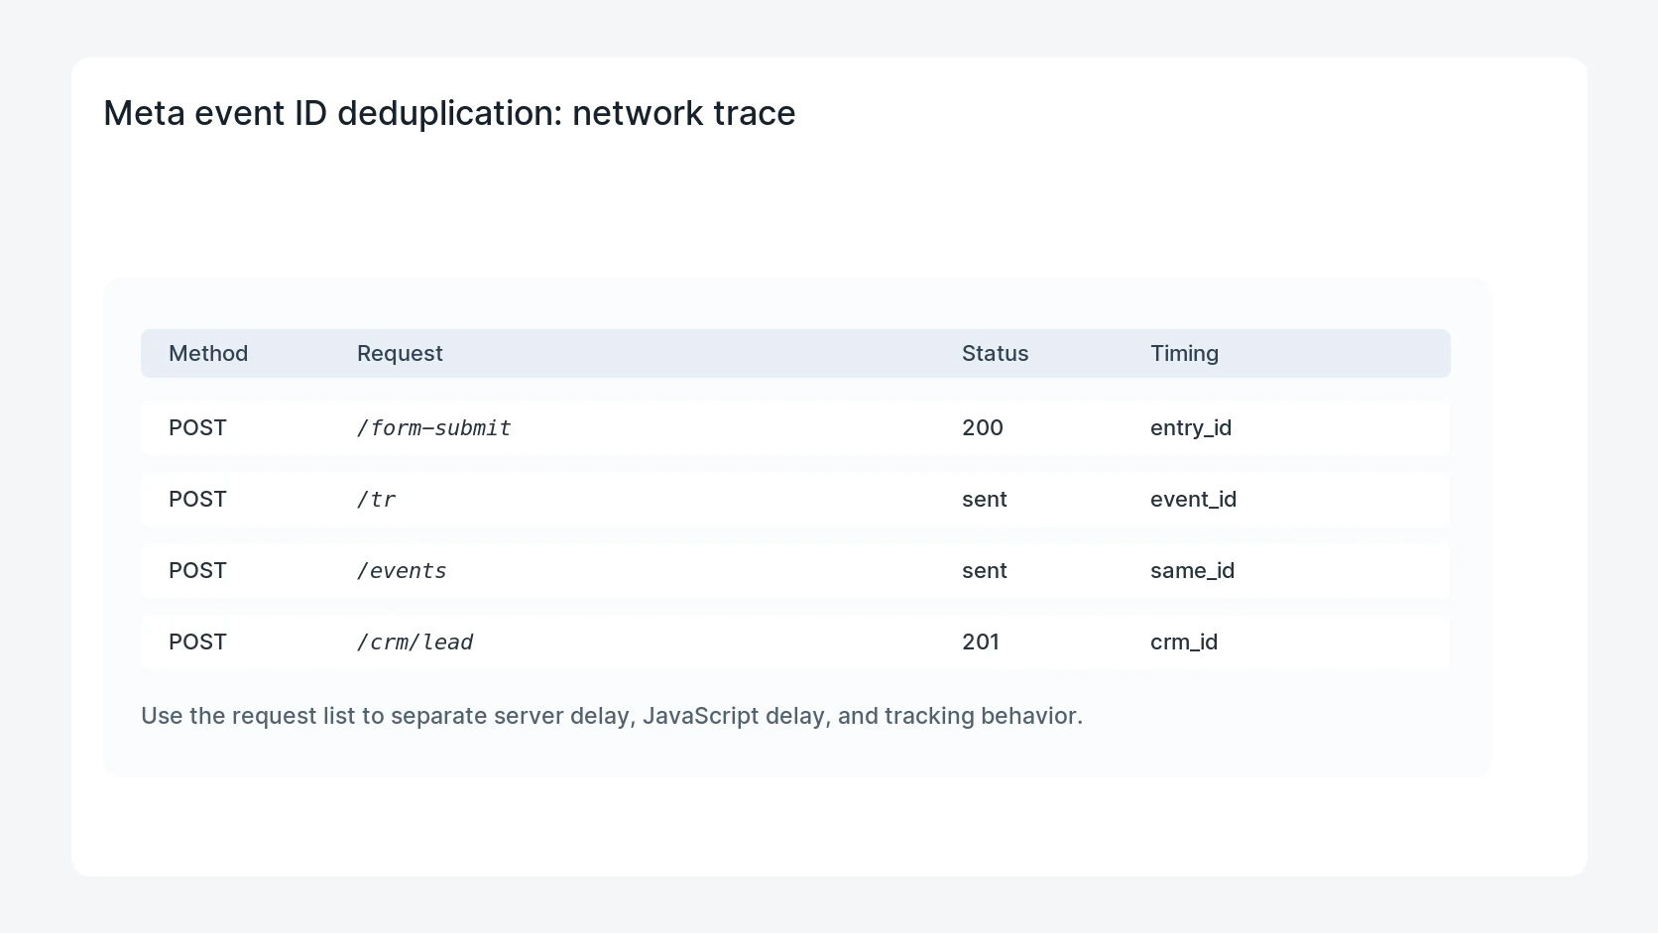The width and height of the screenshot is (1658, 933).
Task: Click the same_id timing cell
Action: pos(1192,571)
